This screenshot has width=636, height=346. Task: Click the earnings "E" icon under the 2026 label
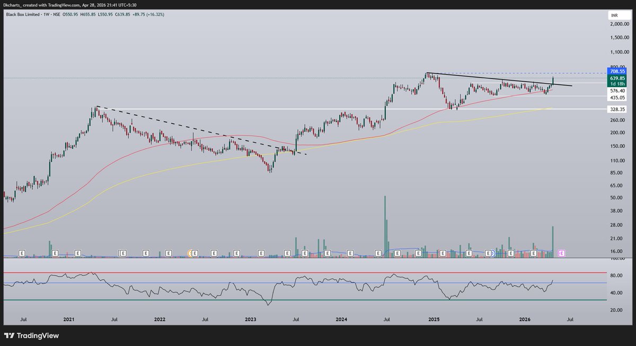tap(533, 253)
